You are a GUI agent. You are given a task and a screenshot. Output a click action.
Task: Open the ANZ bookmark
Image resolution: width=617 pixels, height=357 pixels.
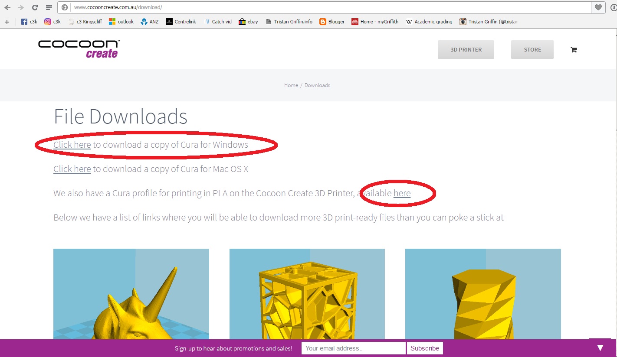pyautogui.click(x=150, y=22)
